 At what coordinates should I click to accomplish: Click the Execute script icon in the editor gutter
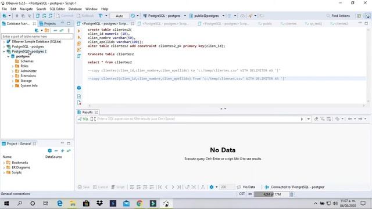(x=79, y=44)
